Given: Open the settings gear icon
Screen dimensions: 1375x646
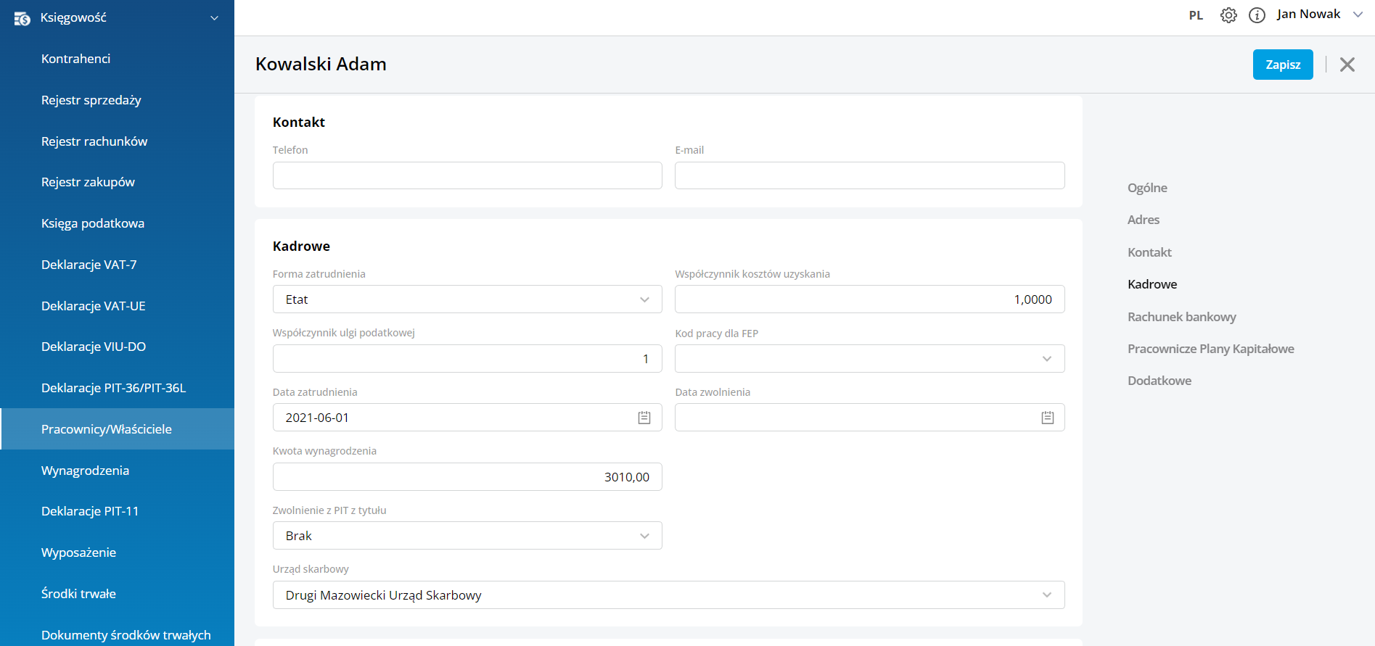Looking at the screenshot, I should coord(1228,15).
